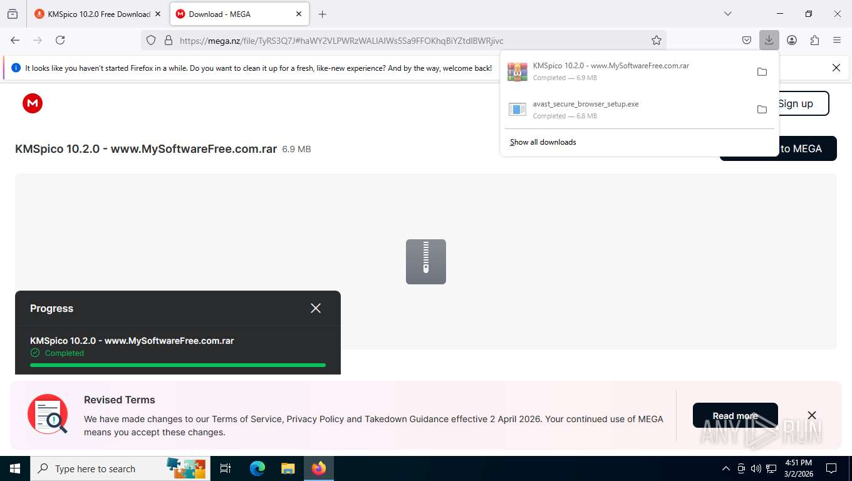Switch to Download - MEGA tab

(239, 14)
